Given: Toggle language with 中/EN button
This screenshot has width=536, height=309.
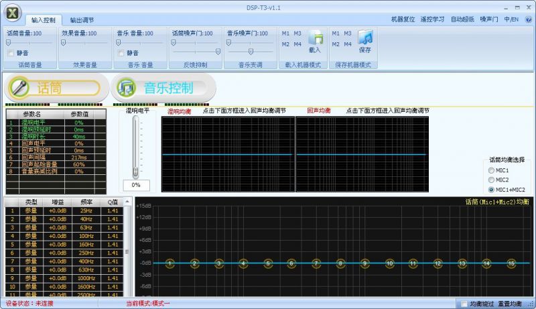Looking at the screenshot, I should click(511, 19).
